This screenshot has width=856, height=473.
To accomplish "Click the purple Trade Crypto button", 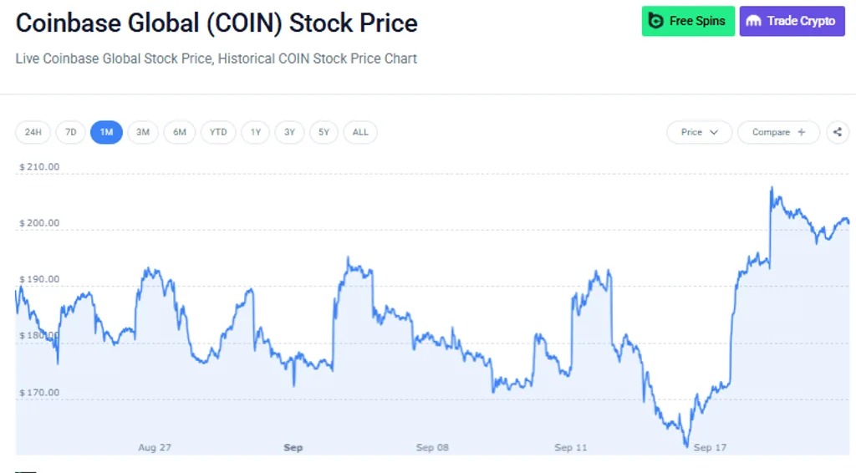I will pos(792,21).
